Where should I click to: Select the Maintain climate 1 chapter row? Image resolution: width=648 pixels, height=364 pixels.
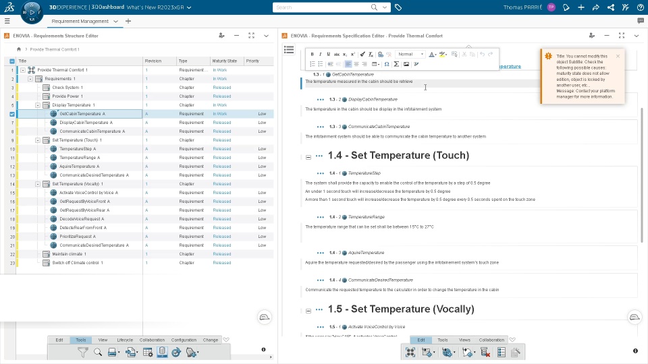coord(145,254)
